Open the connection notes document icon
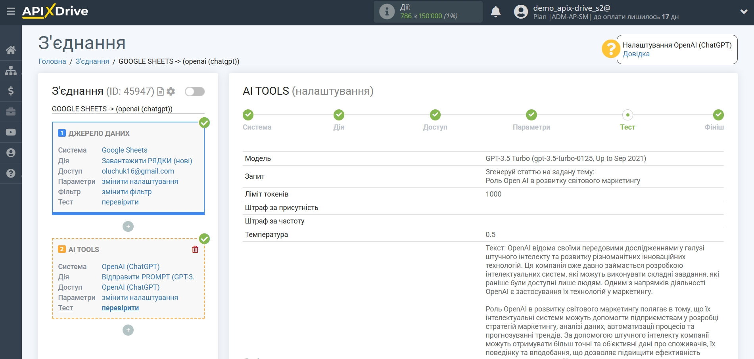 [x=161, y=92]
